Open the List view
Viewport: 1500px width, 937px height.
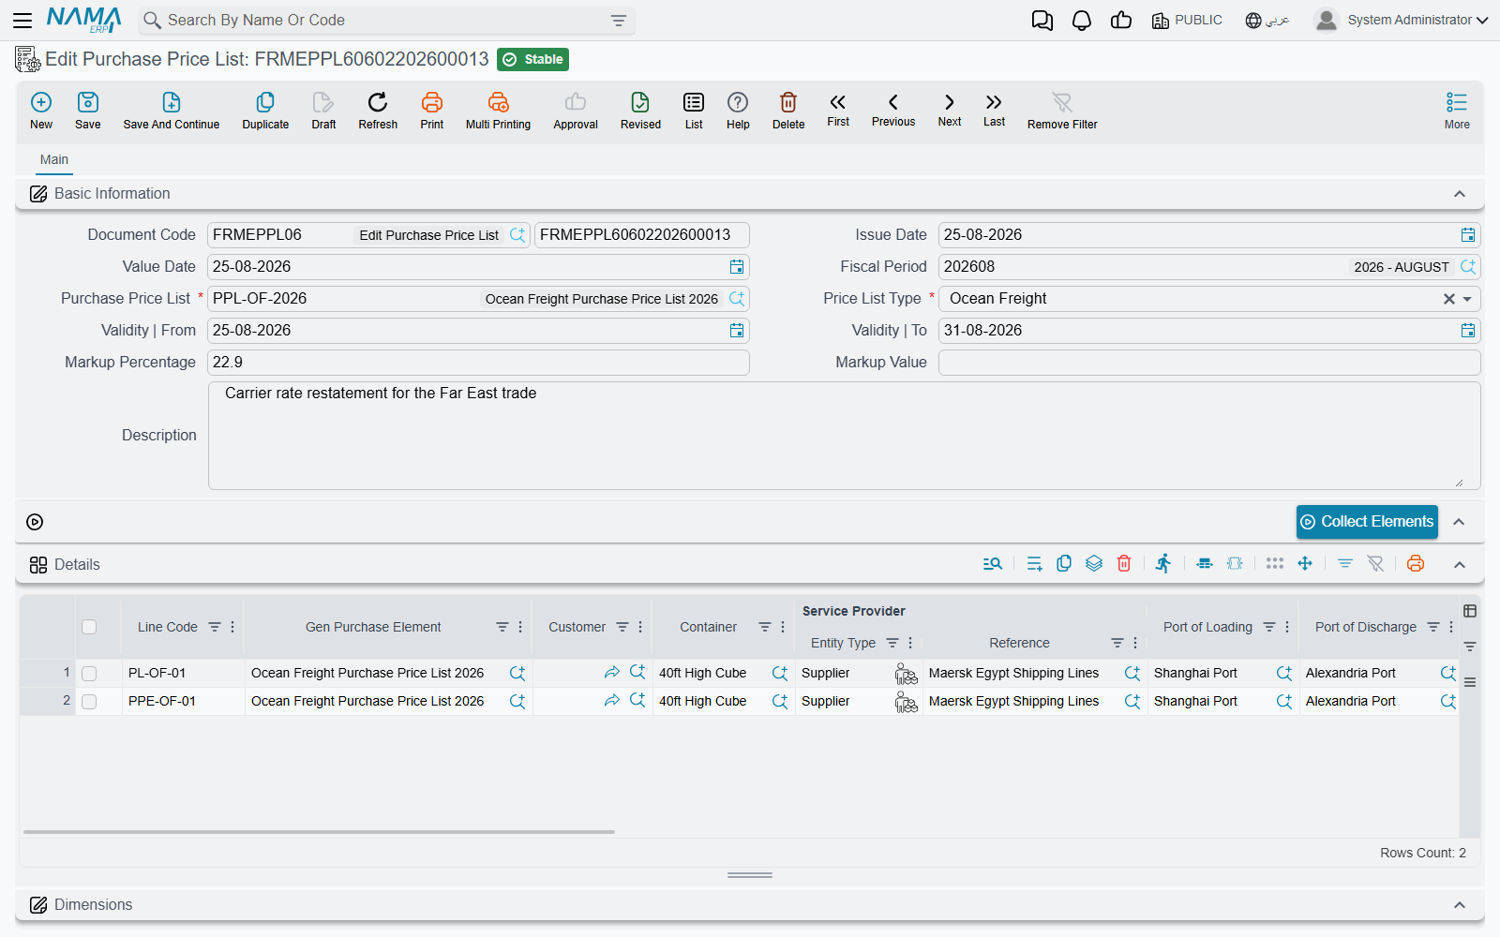click(x=694, y=111)
